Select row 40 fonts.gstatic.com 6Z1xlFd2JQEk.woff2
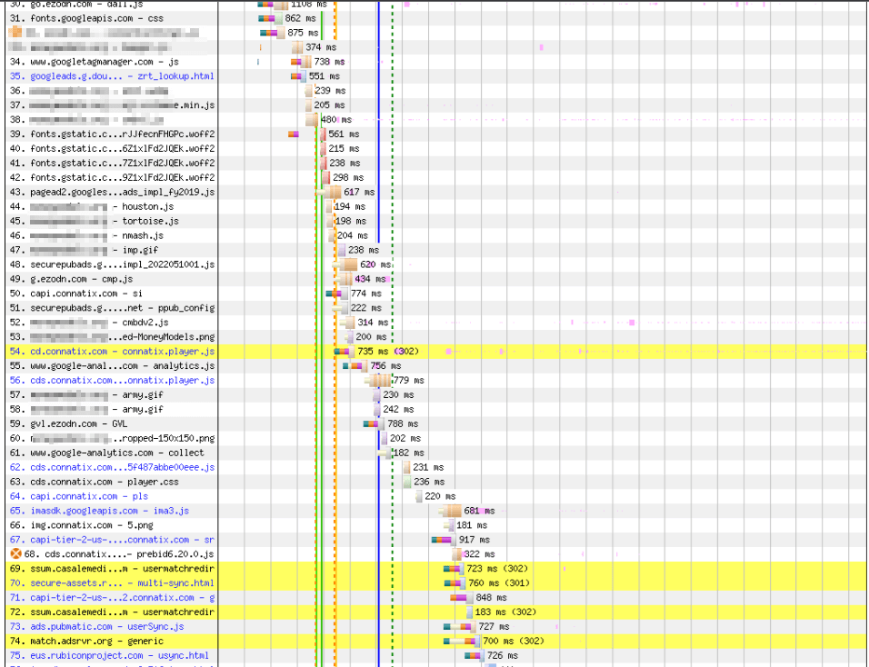The image size is (869, 667). tap(112, 148)
